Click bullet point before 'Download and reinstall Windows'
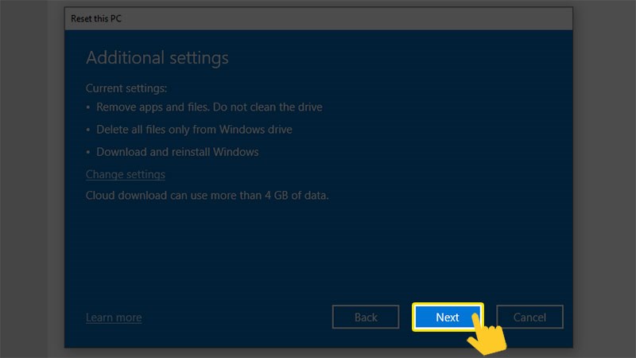 tap(88, 152)
